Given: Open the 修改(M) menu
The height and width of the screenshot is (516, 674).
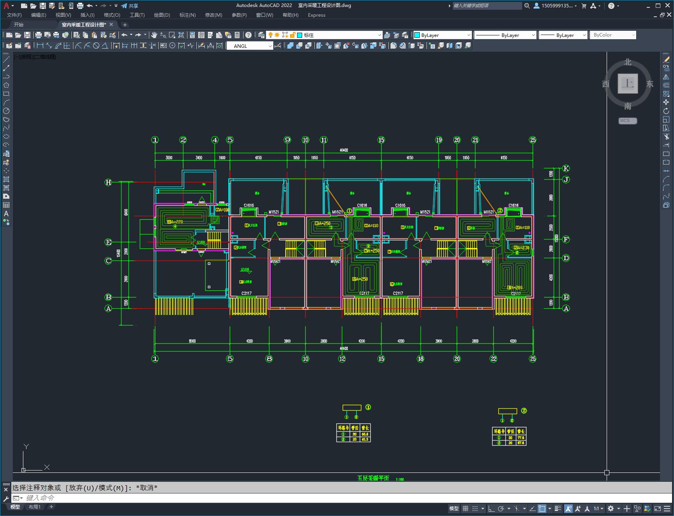Looking at the screenshot, I should click(213, 15).
